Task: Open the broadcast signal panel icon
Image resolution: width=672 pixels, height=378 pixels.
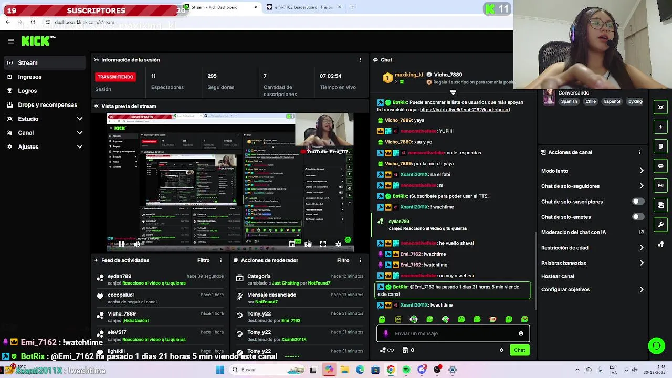Action: click(x=661, y=185)
